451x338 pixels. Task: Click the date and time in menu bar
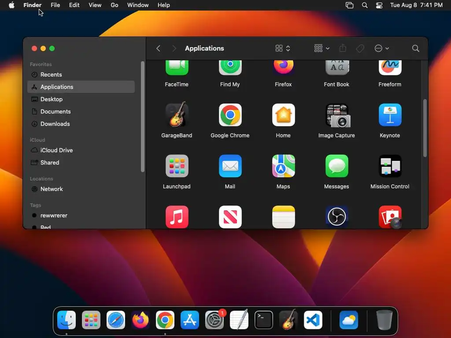coord(416,5)
